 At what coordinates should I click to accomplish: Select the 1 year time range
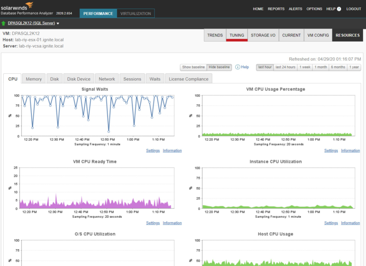pyautogui.click(x=354, y=67)
